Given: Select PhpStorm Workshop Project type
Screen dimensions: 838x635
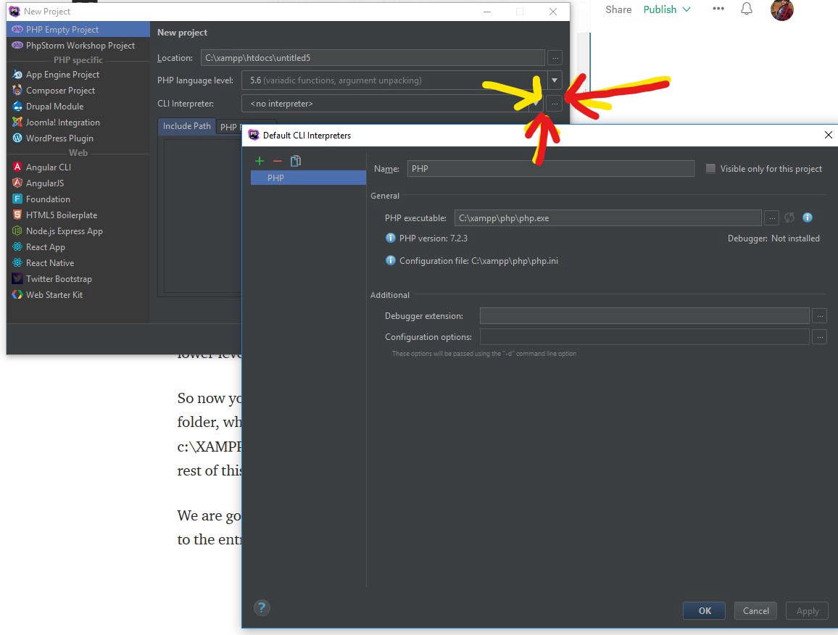Looking at the screenshot, I should [x=78, y=46].
